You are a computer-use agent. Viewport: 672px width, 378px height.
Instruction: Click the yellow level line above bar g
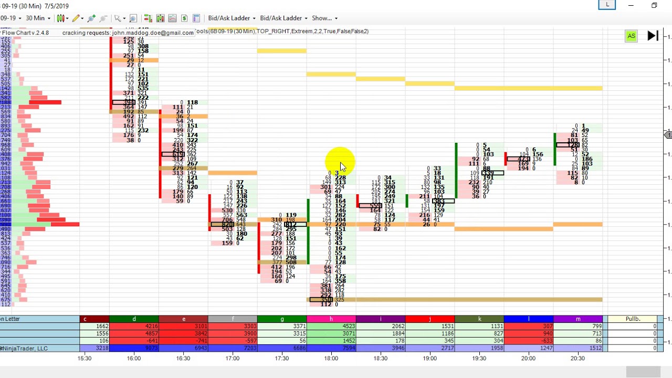click(282, 51)
